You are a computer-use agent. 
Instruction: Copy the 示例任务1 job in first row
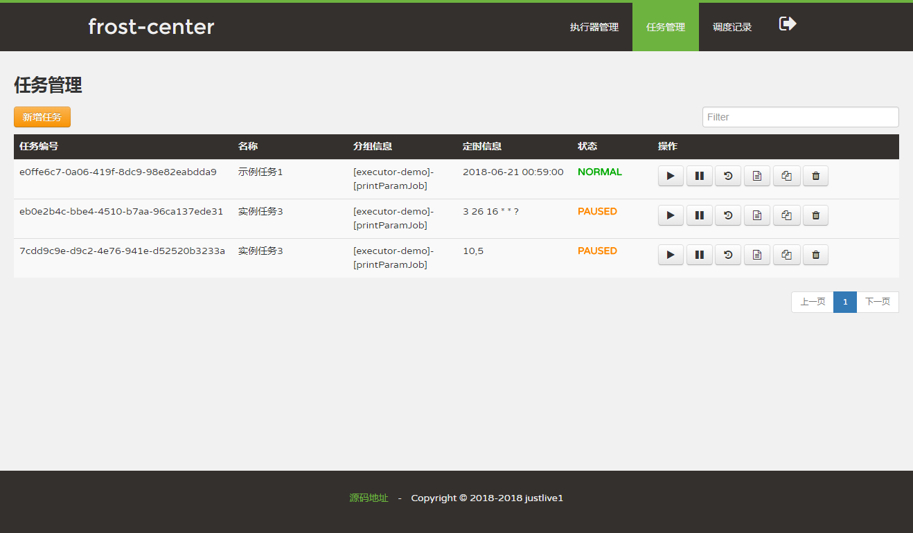tap(786, 177)
